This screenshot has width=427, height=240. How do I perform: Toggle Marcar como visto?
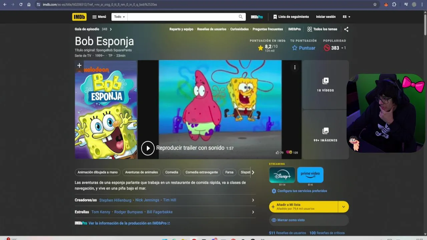tap(309, 220)
